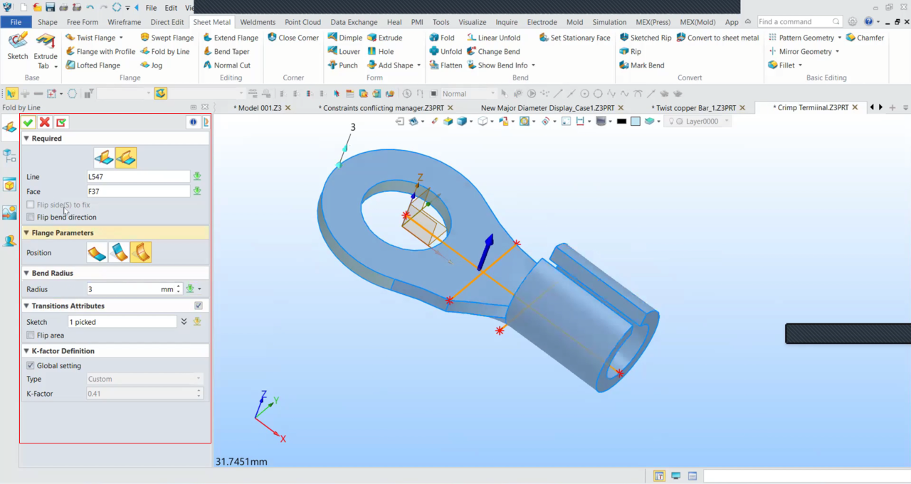Launch the Chamfer tool
The width and height of the screenshot is (911, 484).
(x=865, y=38)
